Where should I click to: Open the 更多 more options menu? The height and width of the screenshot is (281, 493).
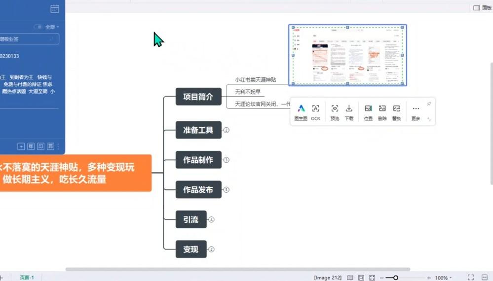[416, 112]
